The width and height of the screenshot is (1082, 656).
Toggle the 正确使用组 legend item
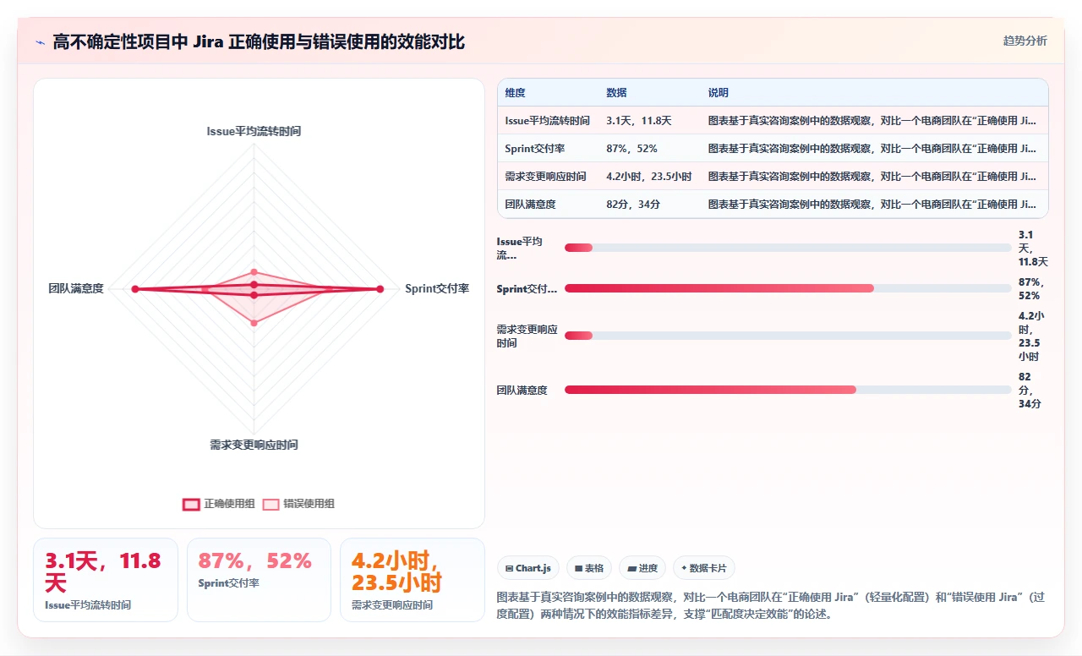click(x=219, y=504)
